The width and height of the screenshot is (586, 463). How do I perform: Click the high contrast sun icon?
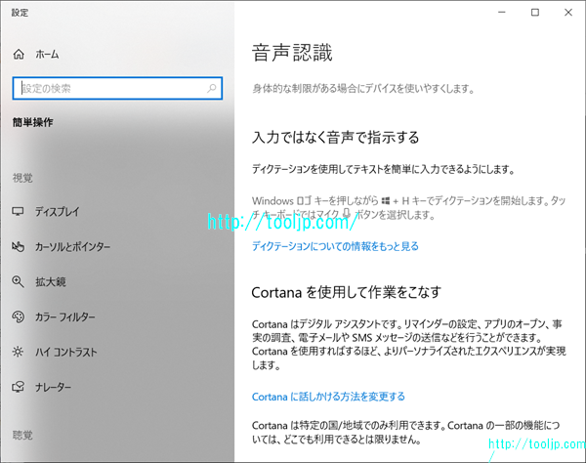18,352
